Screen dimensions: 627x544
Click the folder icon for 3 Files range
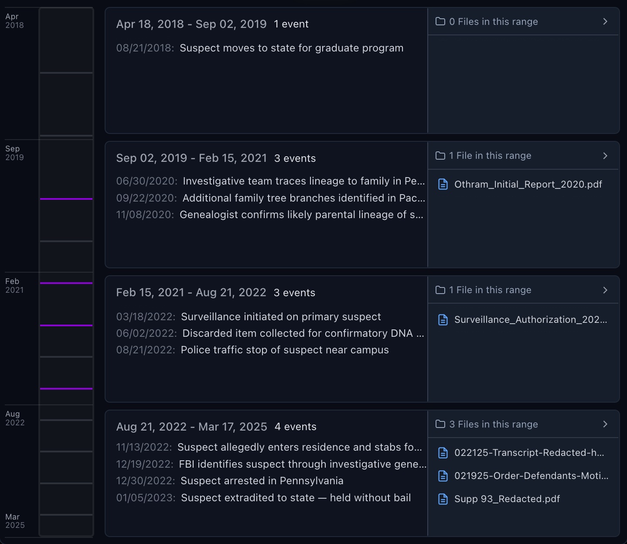coord(440,424)
